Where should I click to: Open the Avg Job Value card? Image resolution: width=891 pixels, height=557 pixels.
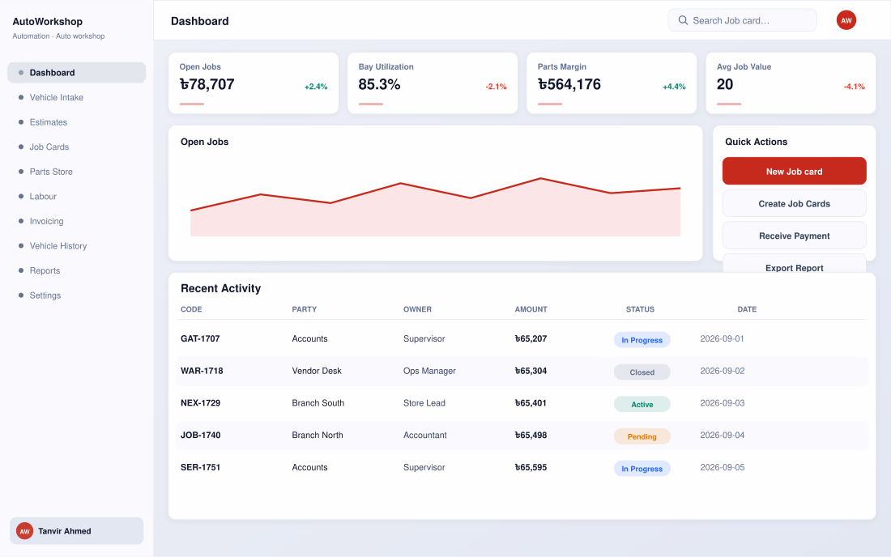pos(791,83)
